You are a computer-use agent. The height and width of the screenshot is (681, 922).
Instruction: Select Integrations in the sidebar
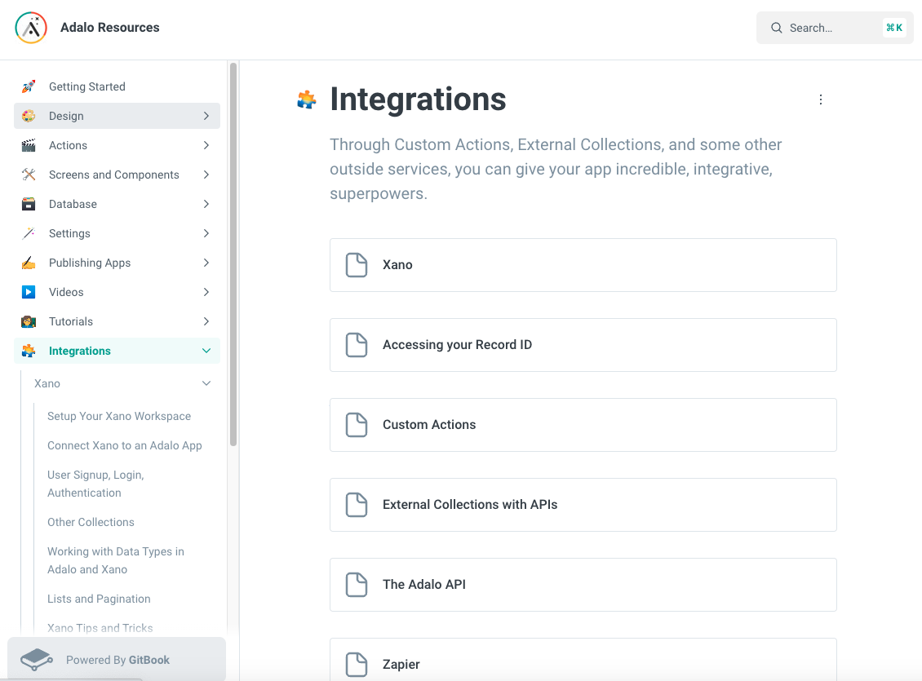coord(117,351)
